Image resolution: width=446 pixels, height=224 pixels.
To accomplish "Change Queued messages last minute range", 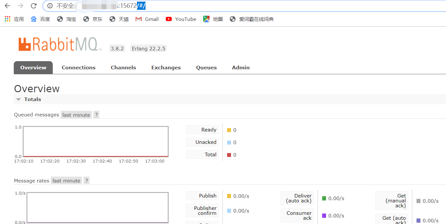I will [76, 115].
